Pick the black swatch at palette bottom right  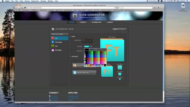click(105, 65)
